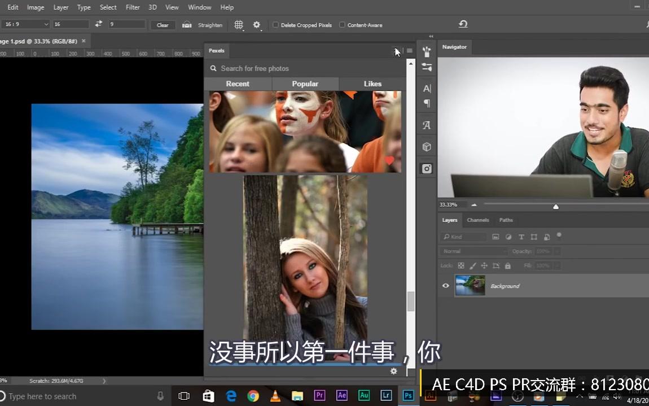Switch to the Channels tab
This screenshot has width=649, height=406.
(x=477, y=220)
